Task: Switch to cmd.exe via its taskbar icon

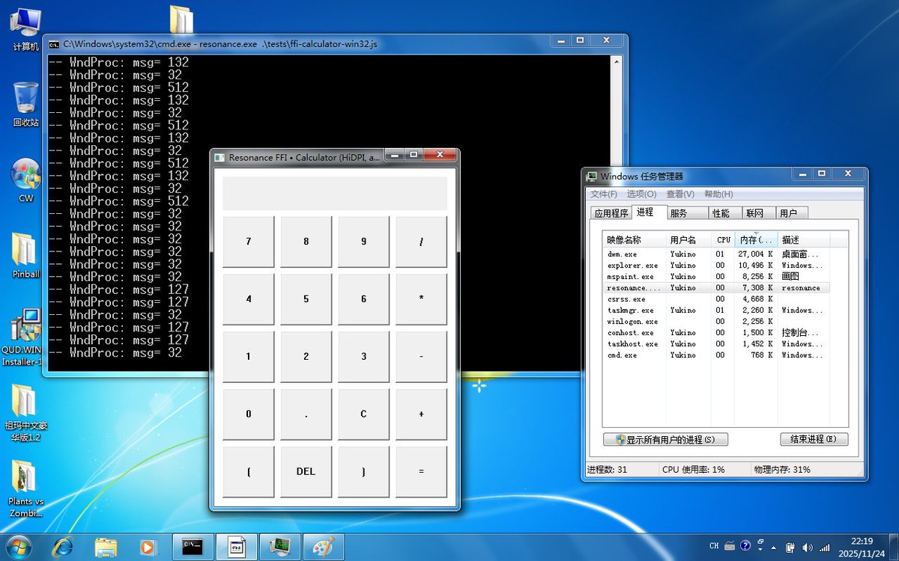Action: pos(193,547)
